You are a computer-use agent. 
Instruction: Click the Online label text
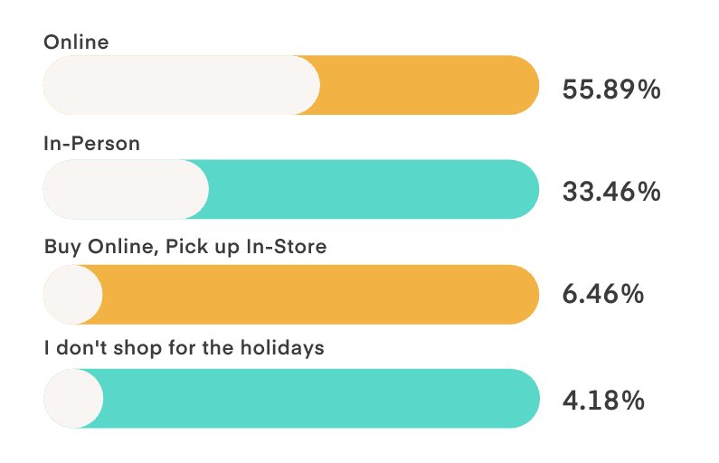pyautogui.click(x=76, y=43)
